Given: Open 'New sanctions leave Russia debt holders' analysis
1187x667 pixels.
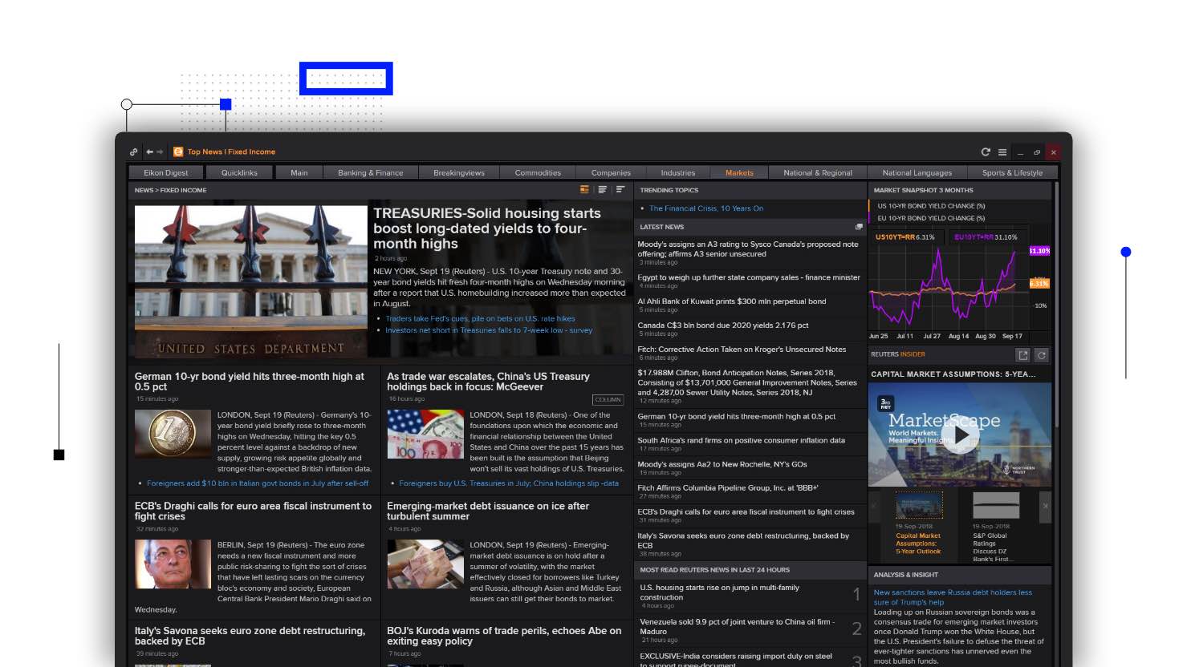Looking at the screenshot, I should pos(953,597).
